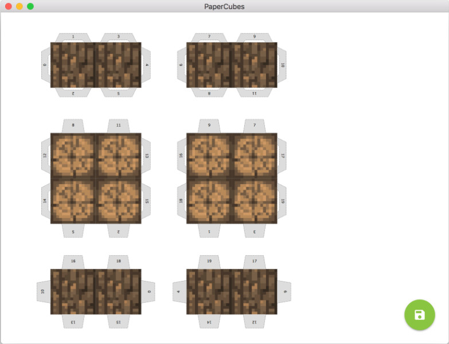449x344 pixels.
Task: Zoom the PaperCubes window with the green button
Action: tap(30, 6)
